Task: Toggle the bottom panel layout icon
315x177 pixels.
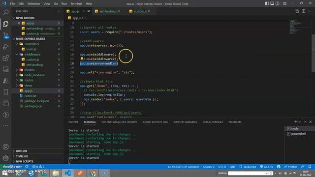Action: tap(272, 3)
